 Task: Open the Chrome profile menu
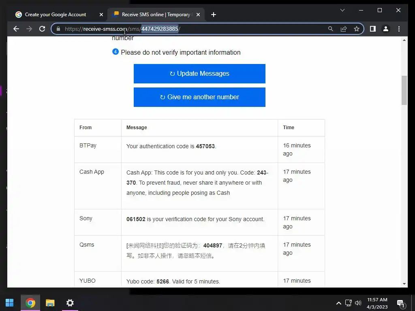[x=386, y=29]
